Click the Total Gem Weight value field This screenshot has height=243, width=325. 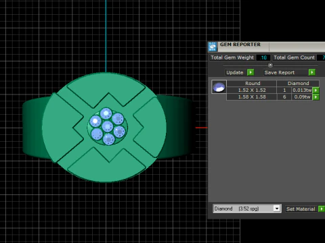pos(263,57)
